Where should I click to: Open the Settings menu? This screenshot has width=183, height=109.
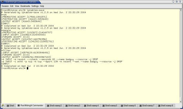click(35, 6)
